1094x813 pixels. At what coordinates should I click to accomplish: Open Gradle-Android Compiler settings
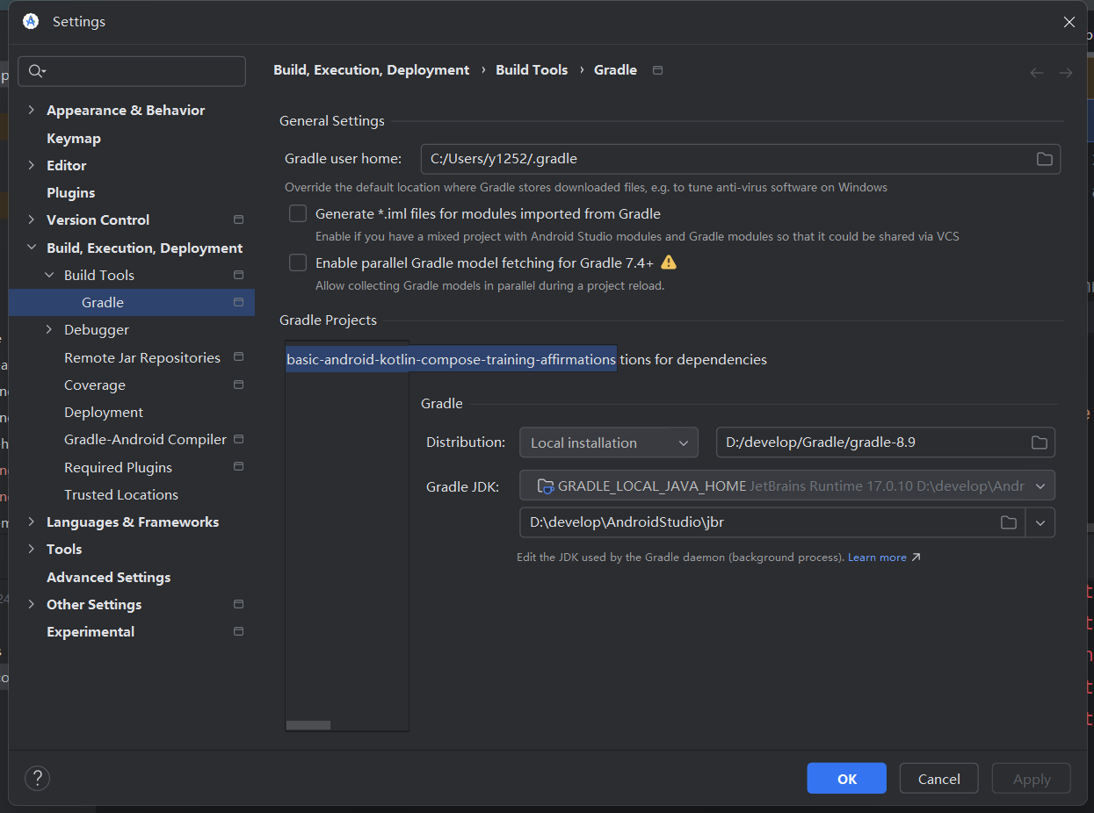tap(146, 439)
